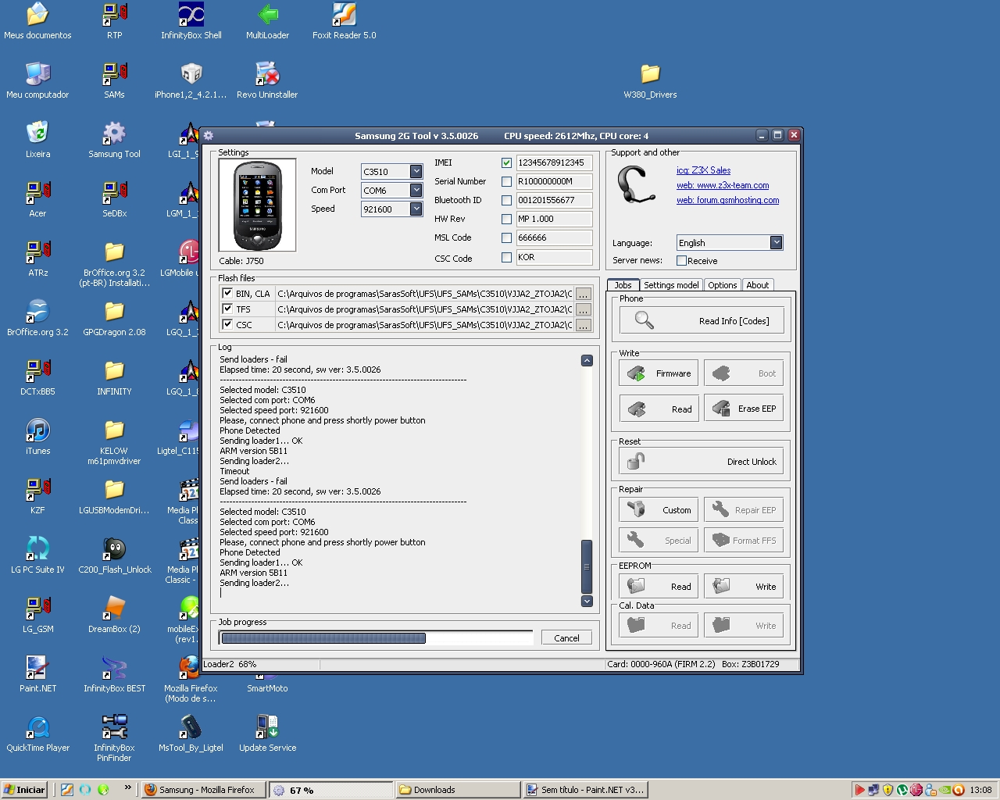Toggle the IMEI checkbox
Screen dimensions: 1000x800
pyautogui.click(x=506, y=162)
